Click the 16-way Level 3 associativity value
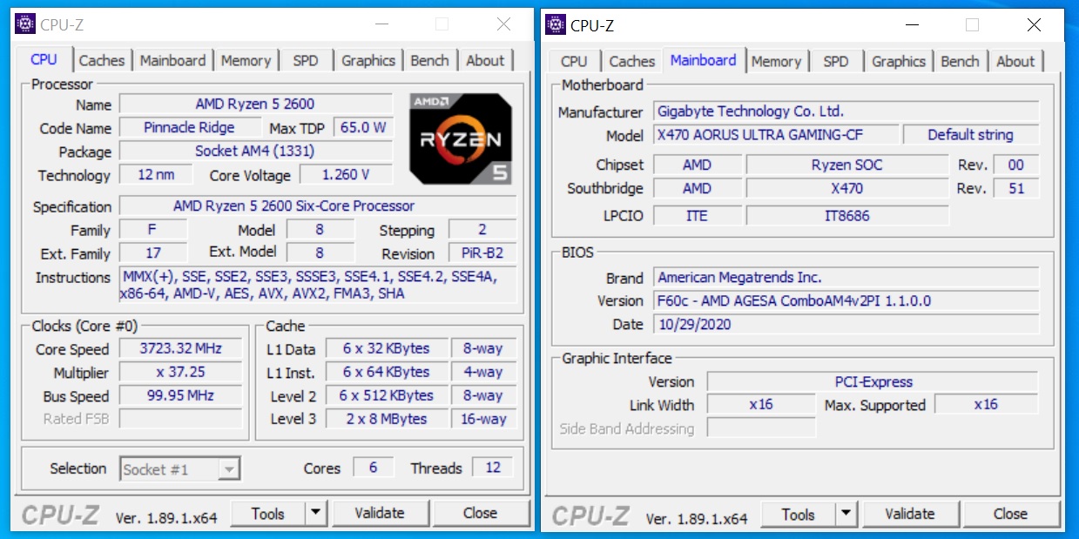 (483, 419)
